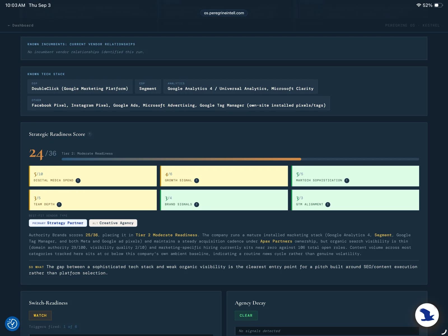Go back to Dashboard

click(20, 25)
